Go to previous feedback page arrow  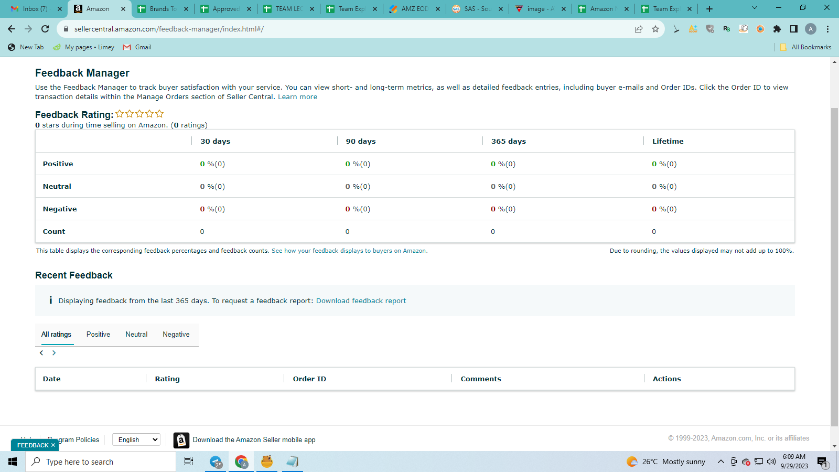pyautogui.click(x=41, y=353)
